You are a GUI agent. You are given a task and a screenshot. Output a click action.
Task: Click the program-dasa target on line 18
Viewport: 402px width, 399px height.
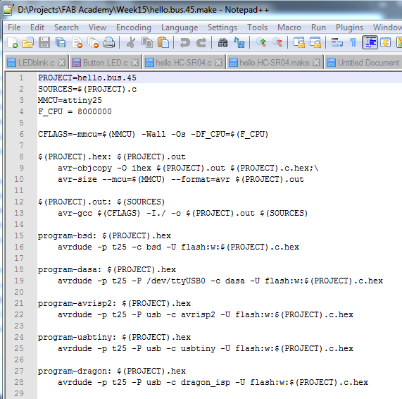click(107, 269)
